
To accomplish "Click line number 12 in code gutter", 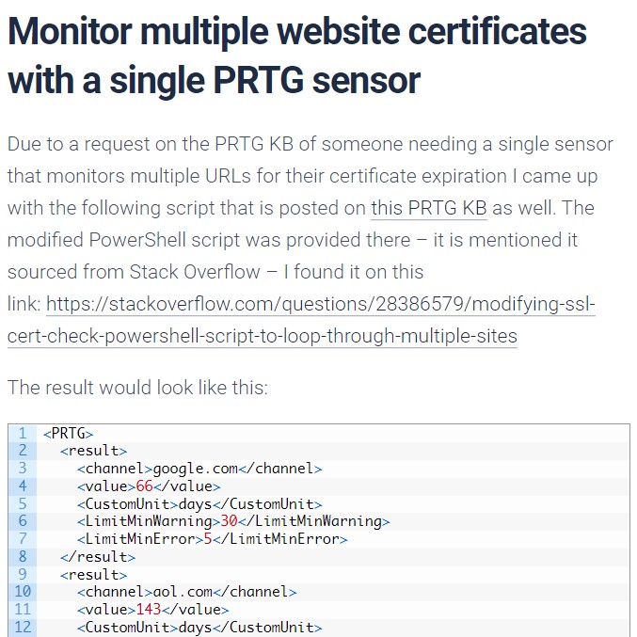I will tap(23, 628).
